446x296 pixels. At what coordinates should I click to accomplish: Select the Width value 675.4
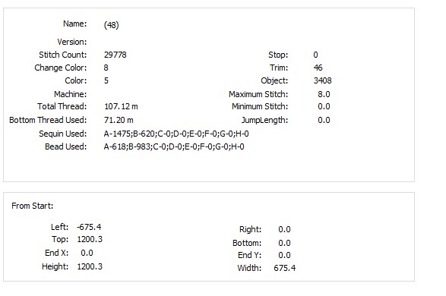(x=285, y=268)
